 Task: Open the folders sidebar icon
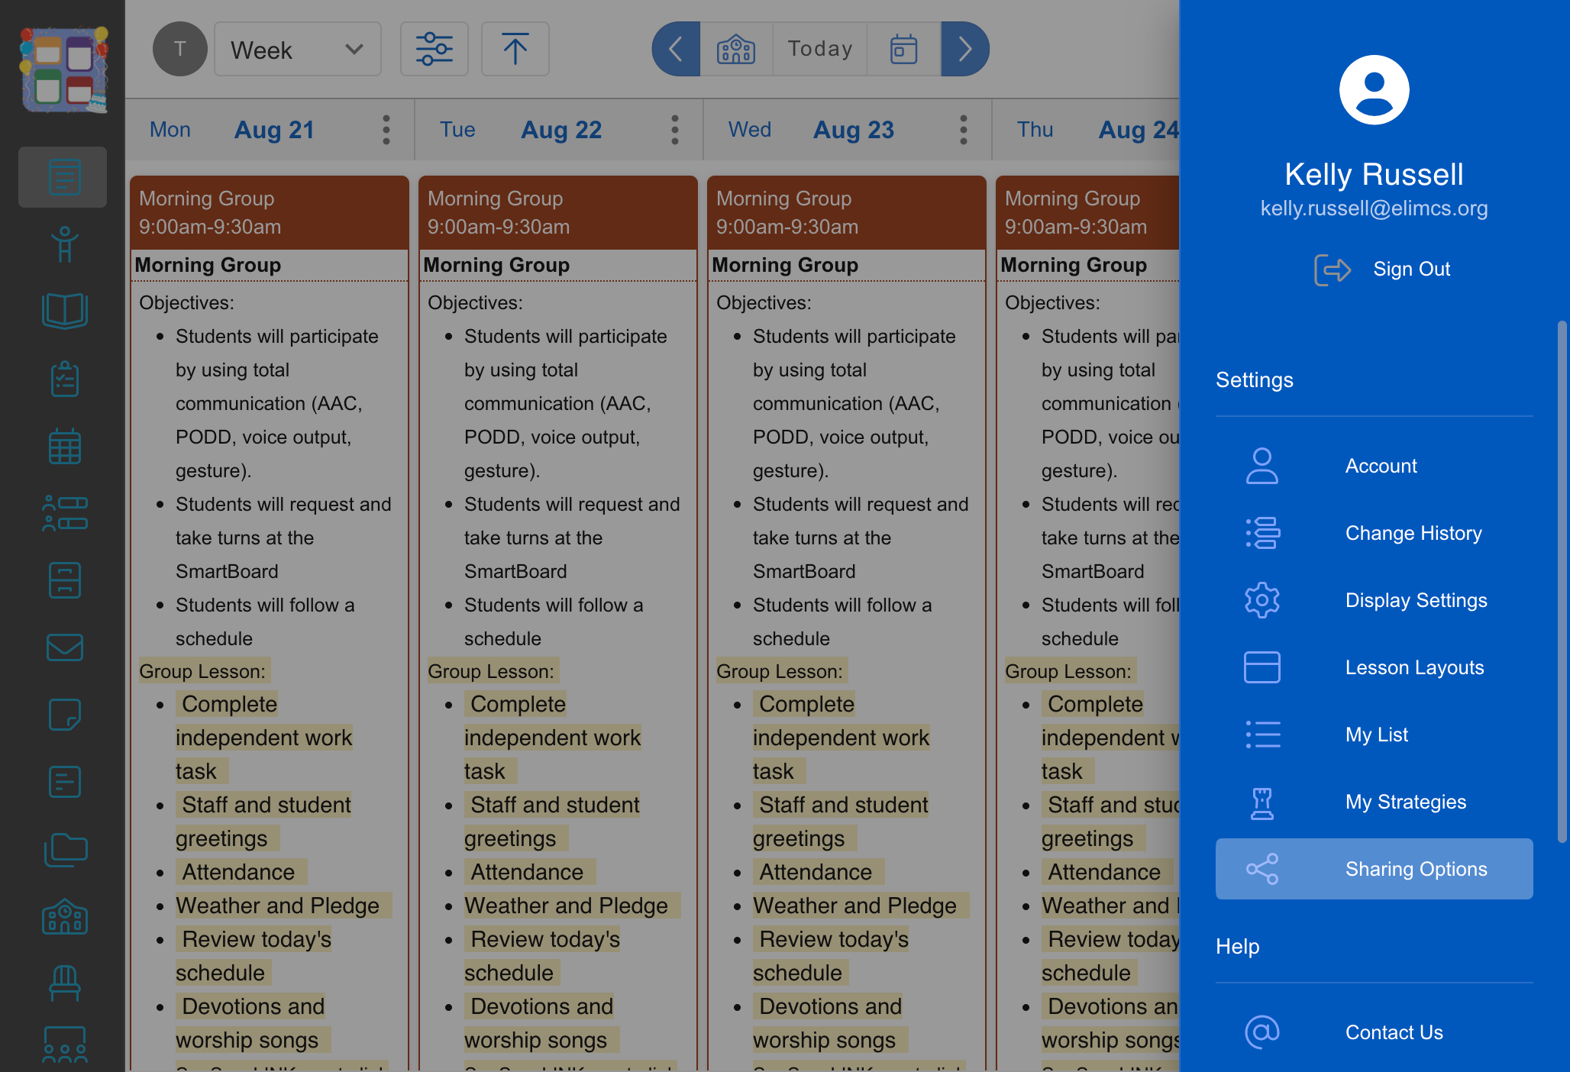[64, 849]
